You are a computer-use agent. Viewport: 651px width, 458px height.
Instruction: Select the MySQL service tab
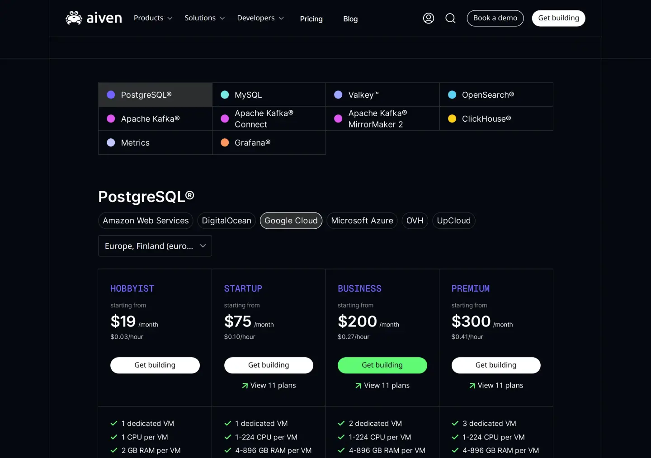pos(269,95)
